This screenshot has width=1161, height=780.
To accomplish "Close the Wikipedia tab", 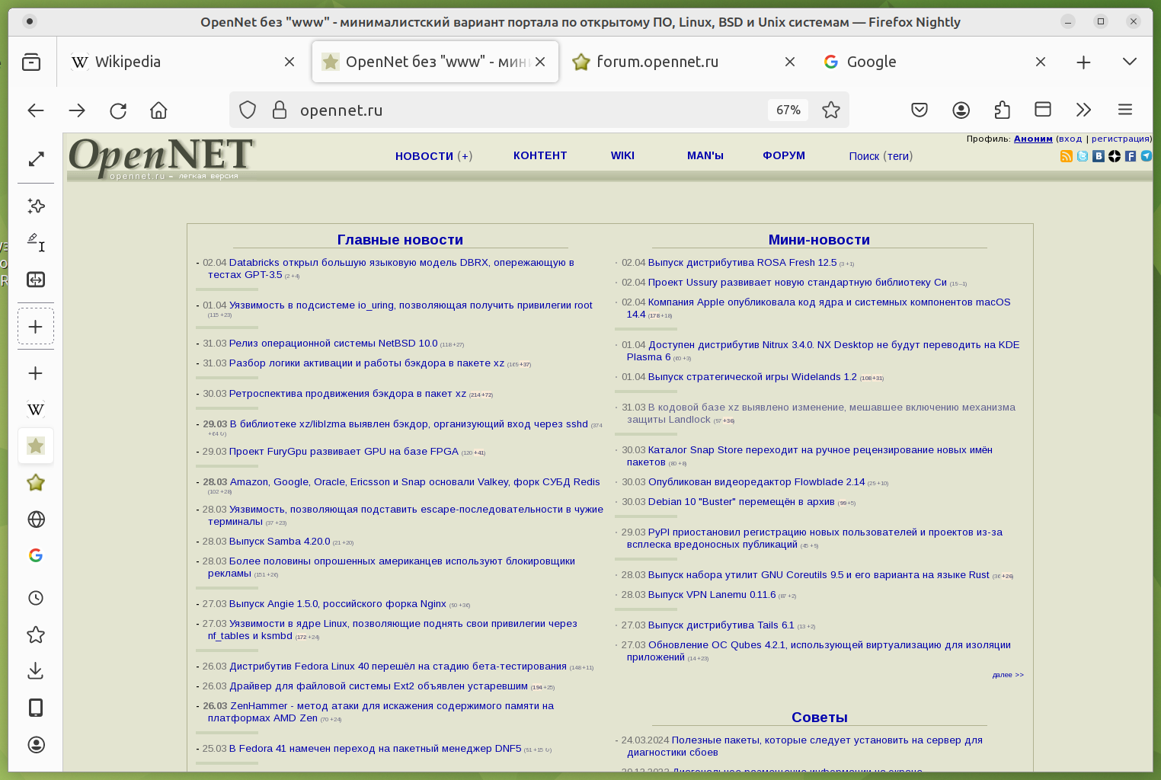I will pos(289,62).
